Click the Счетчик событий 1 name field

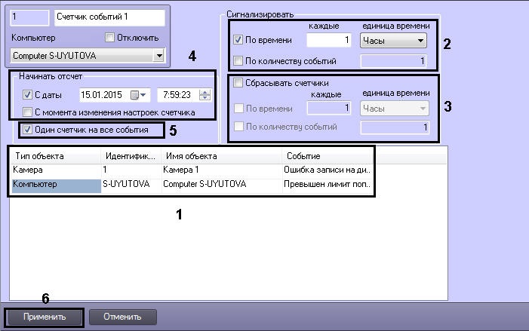tap(109, 17)
